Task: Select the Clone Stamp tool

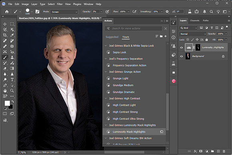Action: [x=12, y=57]
